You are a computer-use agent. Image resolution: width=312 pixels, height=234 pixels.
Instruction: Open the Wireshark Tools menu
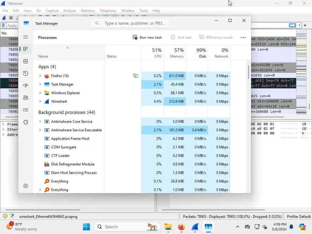point(144,11)
